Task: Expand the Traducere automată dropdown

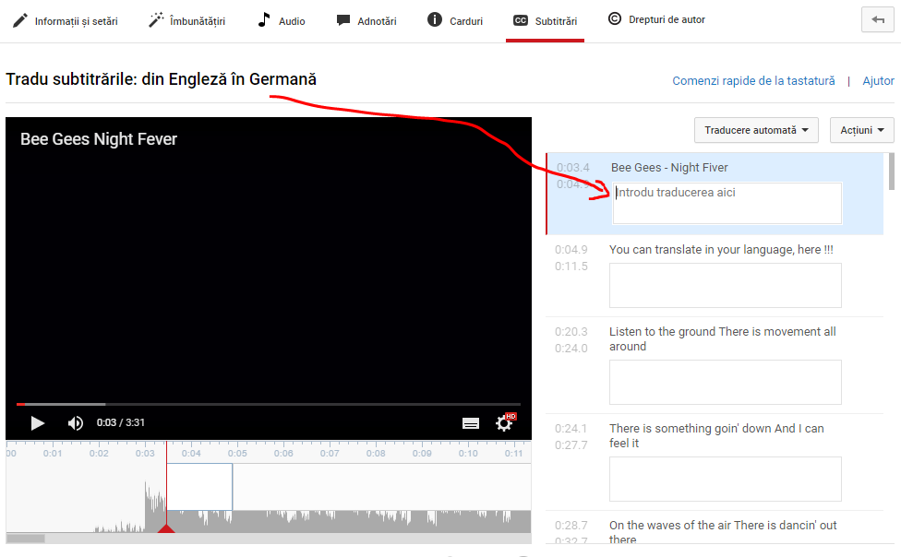Action: click(x=756, y=130)
